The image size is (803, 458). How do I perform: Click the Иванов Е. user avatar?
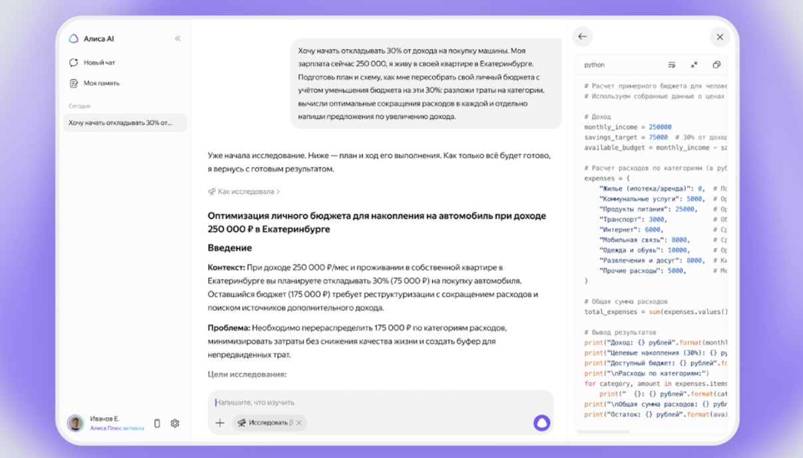(x=75, y=423)
